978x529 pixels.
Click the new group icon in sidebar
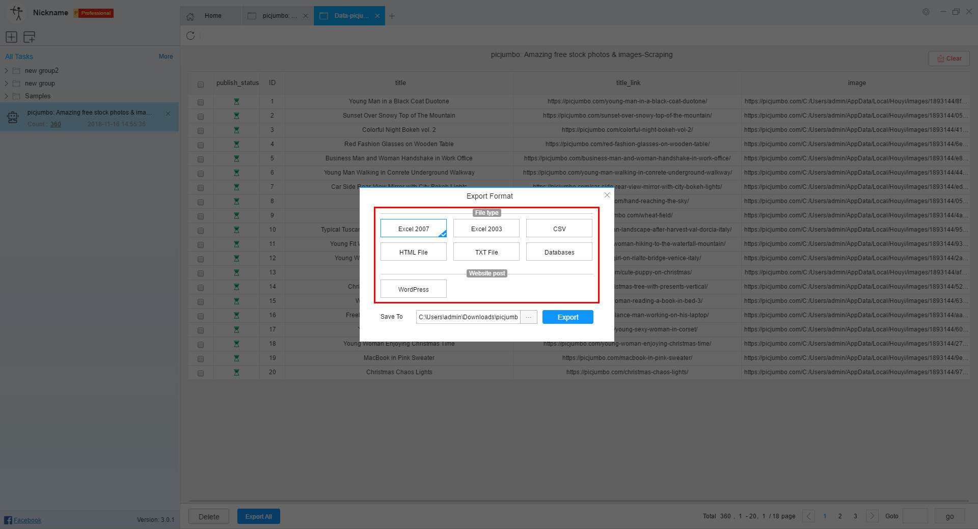[x=30, y=37]
